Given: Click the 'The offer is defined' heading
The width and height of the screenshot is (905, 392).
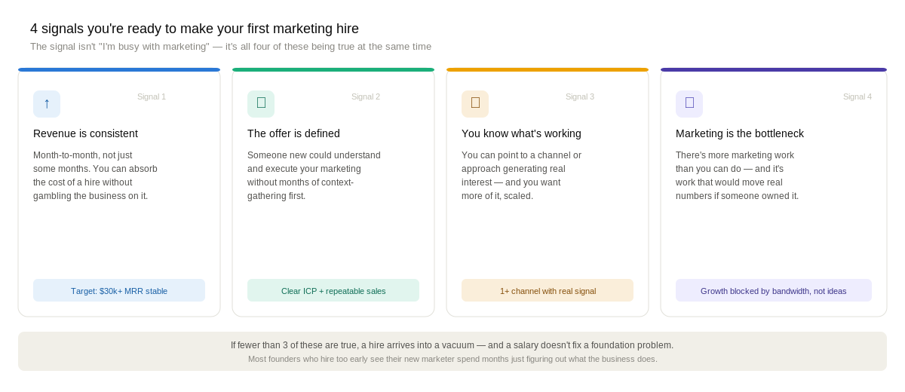Looking at the screenshot, I should tap(293, 133).
